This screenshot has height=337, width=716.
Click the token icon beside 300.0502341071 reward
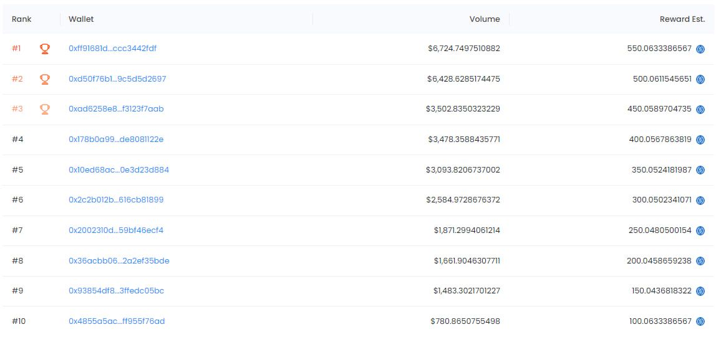700,200
